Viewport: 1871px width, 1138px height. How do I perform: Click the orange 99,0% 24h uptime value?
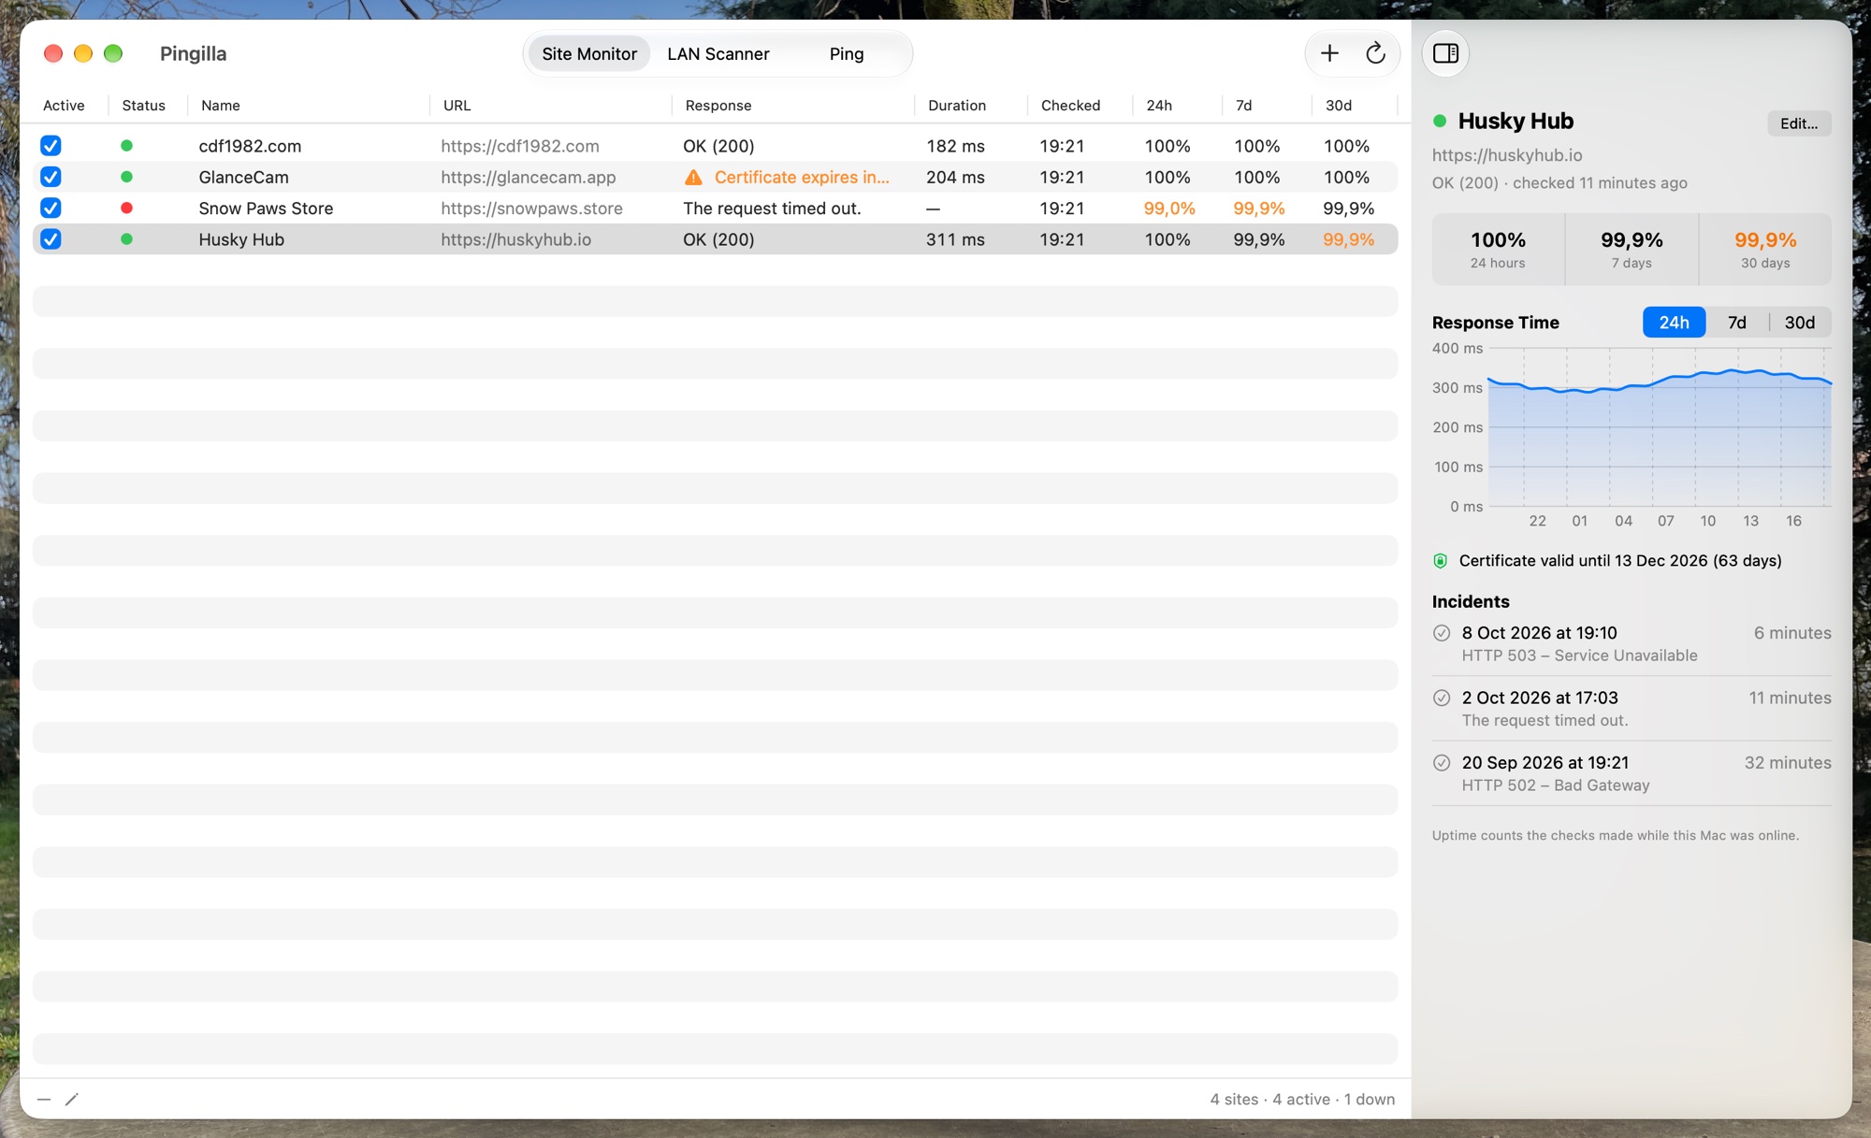click(1169, 208)
